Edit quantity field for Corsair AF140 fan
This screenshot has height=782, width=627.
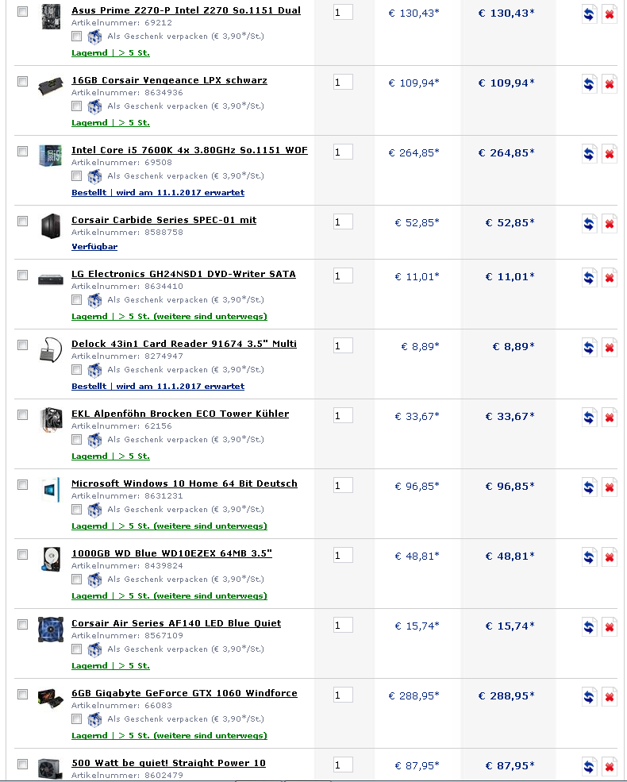pyautogui.click(x=343, y=625)
